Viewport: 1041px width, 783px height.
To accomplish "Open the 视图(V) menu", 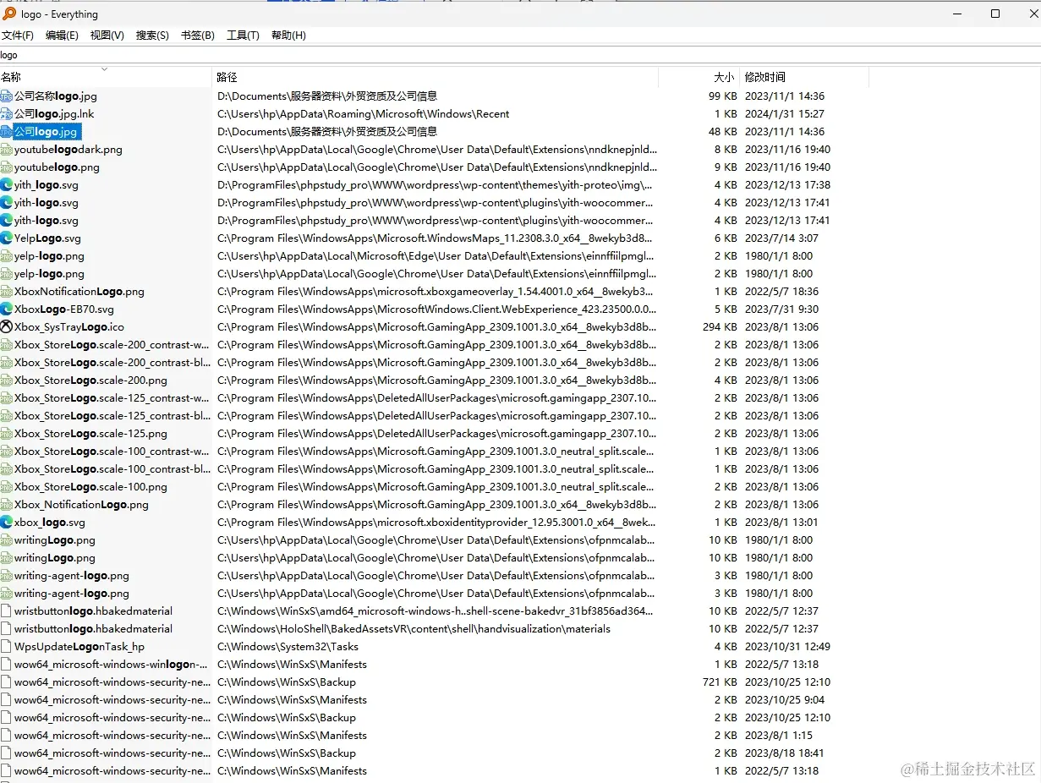I will (107, 36).
